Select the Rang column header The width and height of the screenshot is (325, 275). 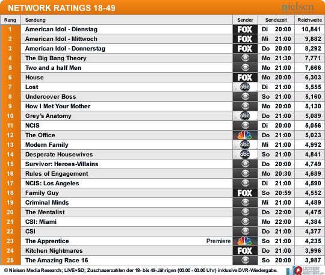coord(10,20)
